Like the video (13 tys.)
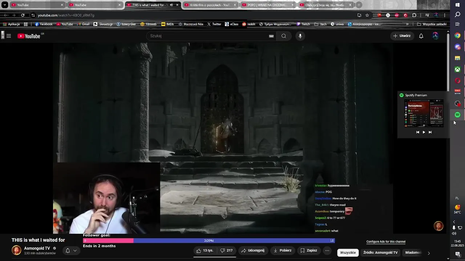Viewport: 465px width, 261px height. tap(205, 250)
